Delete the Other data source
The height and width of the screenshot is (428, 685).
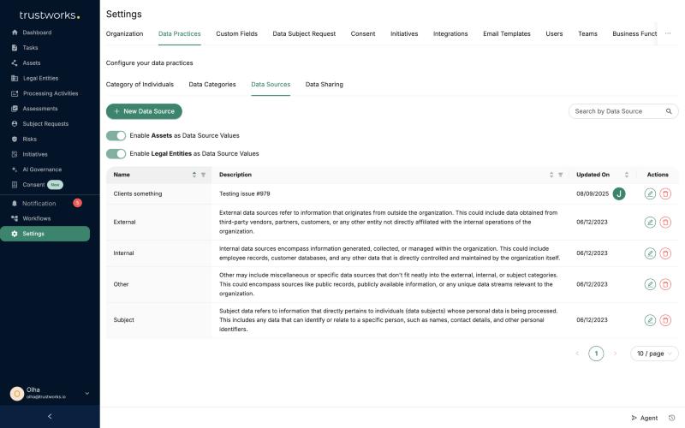coord(665,284)
